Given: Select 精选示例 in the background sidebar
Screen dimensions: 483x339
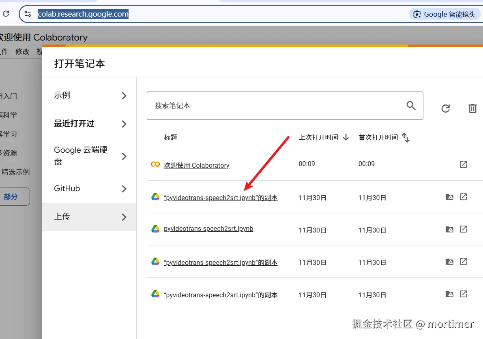Looking at the screenshot, I should 15,172.
